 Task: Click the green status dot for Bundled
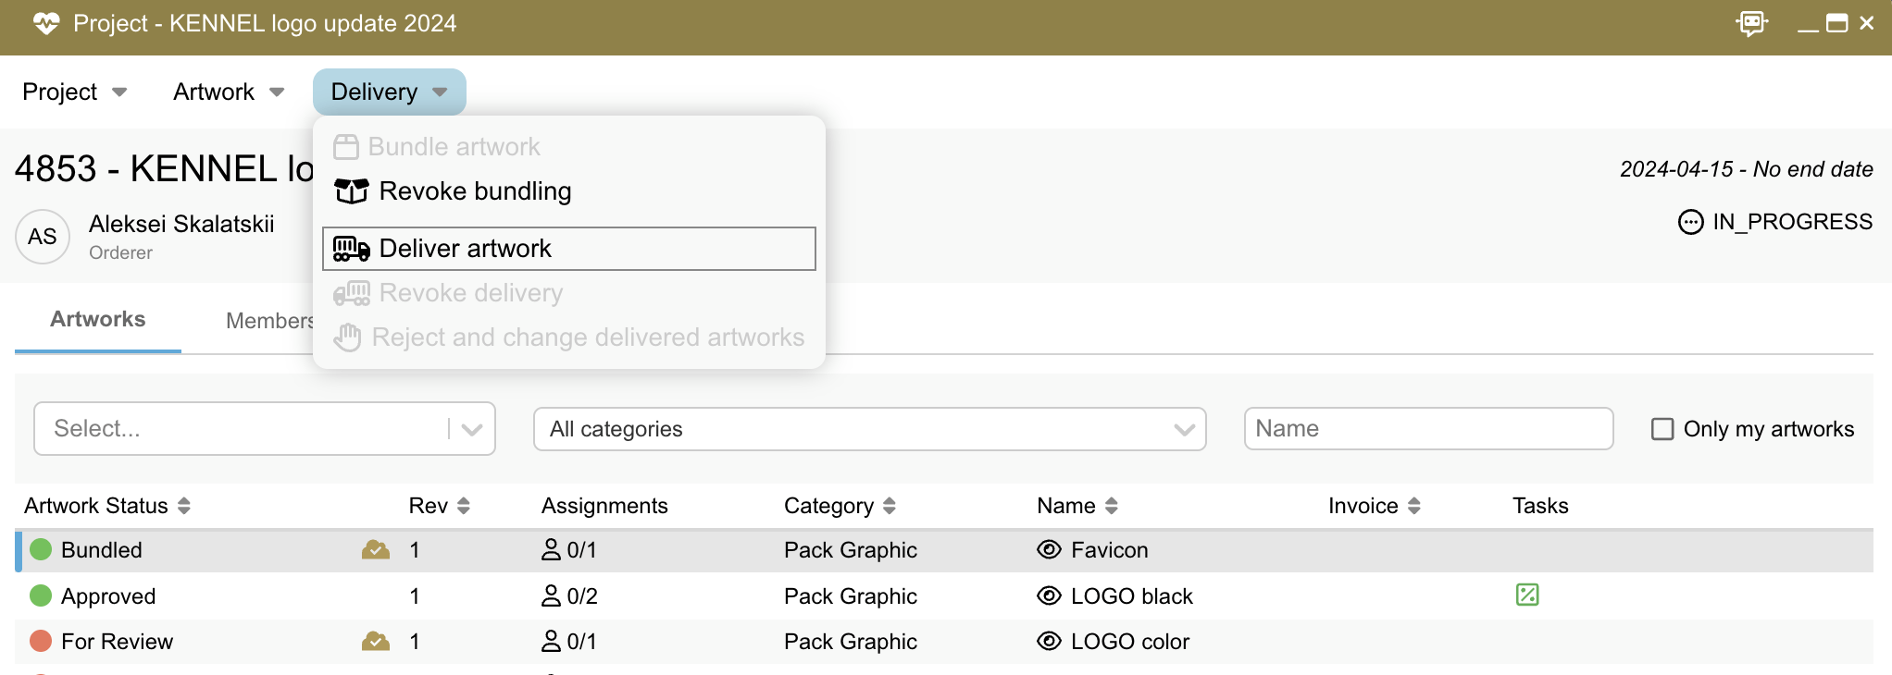click(41, 550)
